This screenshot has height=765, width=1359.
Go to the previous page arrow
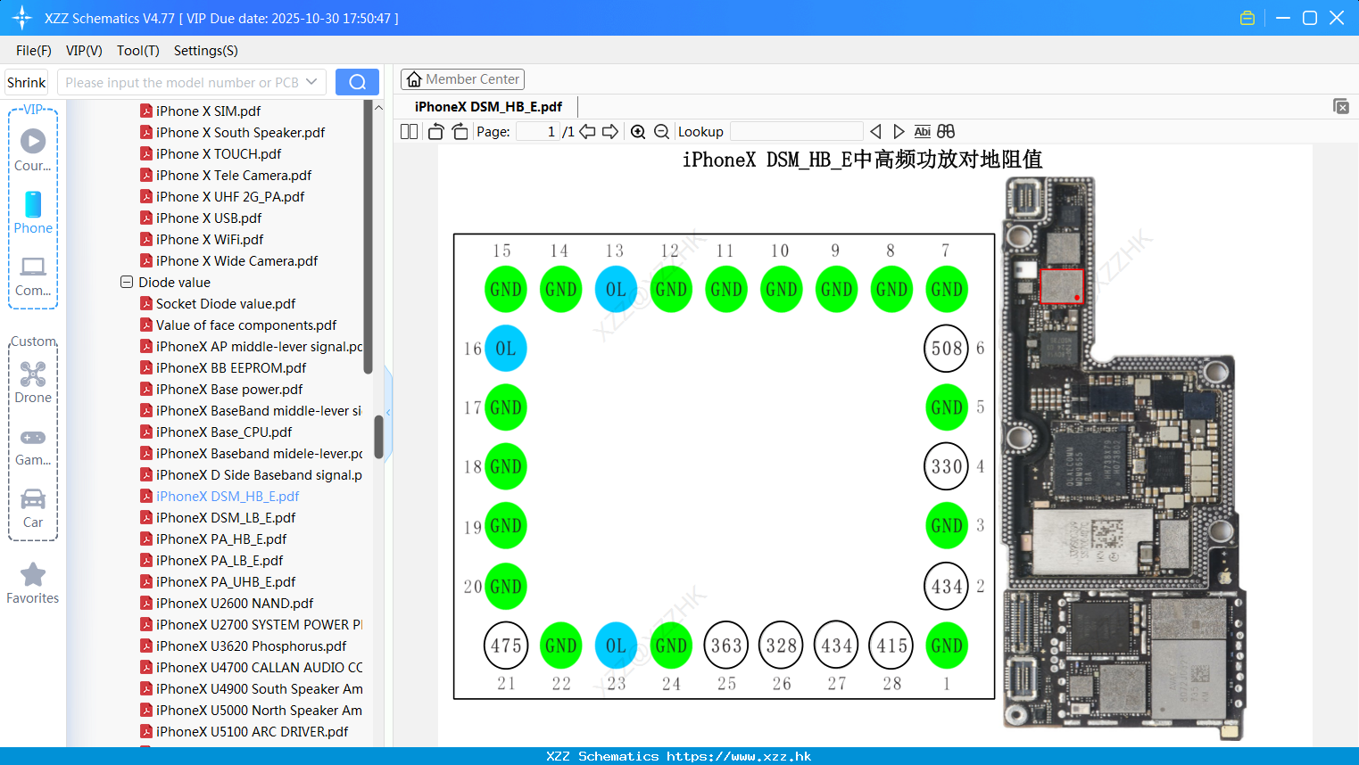pos(587,131)
